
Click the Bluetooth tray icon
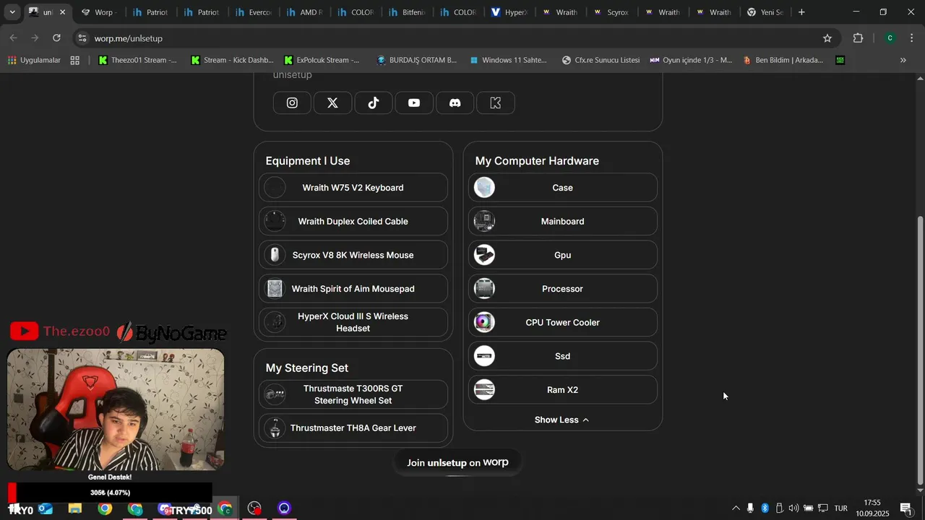765,508
